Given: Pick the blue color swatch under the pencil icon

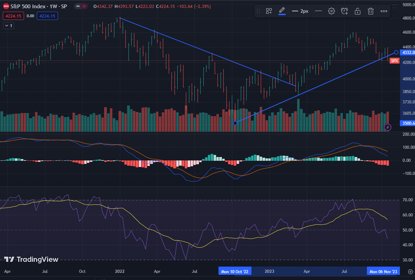Looking at the screenshot, I should pos(283,15).
